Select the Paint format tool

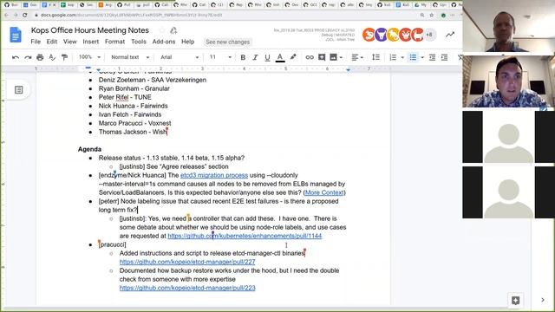point(64,57)
